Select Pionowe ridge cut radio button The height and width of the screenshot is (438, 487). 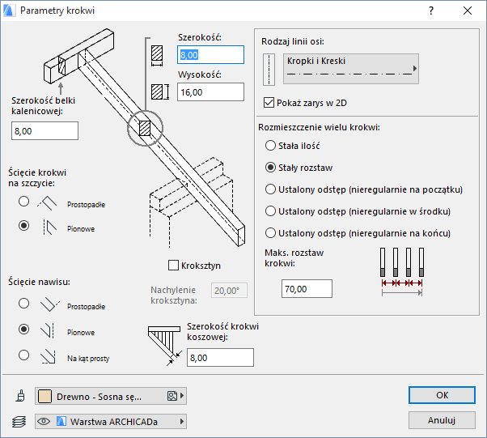[x=23, y=225]
